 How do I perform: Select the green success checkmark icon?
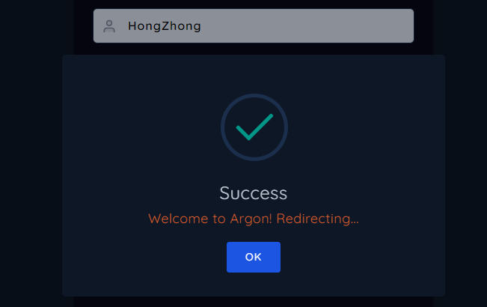pos(254,127)
